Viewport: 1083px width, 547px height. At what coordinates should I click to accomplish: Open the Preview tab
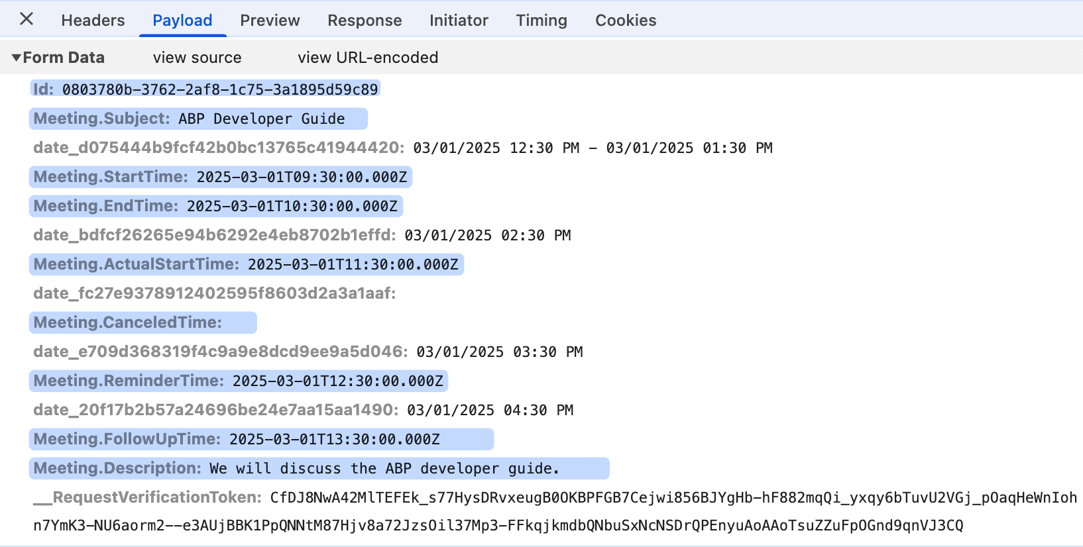[x=270, y=21]
